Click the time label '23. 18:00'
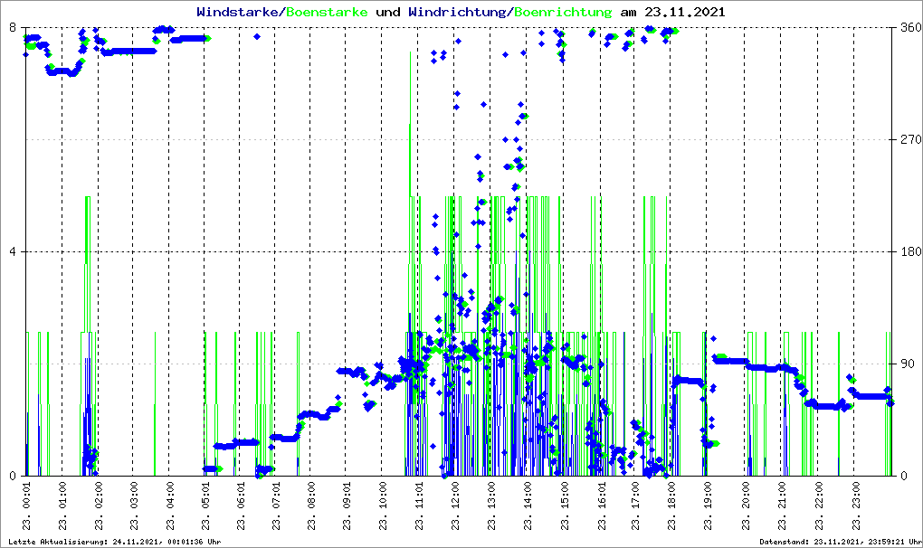 671,506
